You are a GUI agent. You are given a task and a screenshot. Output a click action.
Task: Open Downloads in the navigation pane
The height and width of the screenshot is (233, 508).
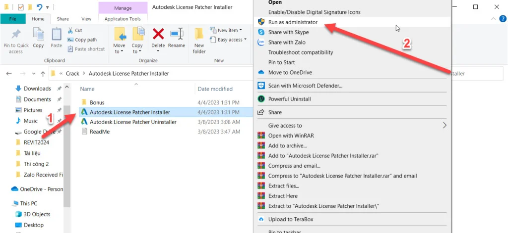(37, 89)
